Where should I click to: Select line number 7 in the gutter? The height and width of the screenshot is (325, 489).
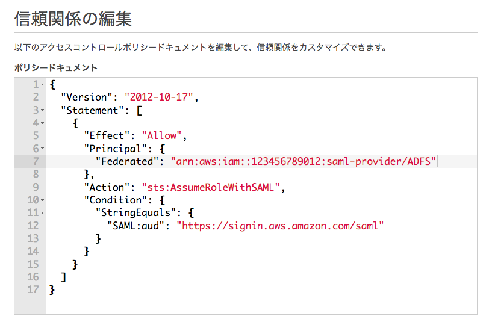(x=36, y=161)
